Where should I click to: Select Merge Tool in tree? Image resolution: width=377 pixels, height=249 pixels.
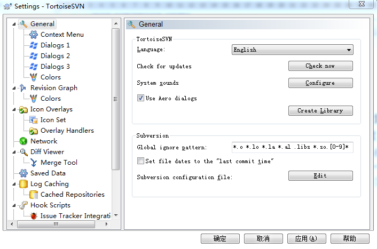click(x=59, y=163)
